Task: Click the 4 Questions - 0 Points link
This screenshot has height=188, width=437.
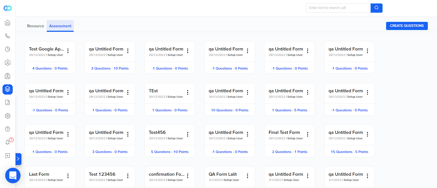Action: point(50,68)
